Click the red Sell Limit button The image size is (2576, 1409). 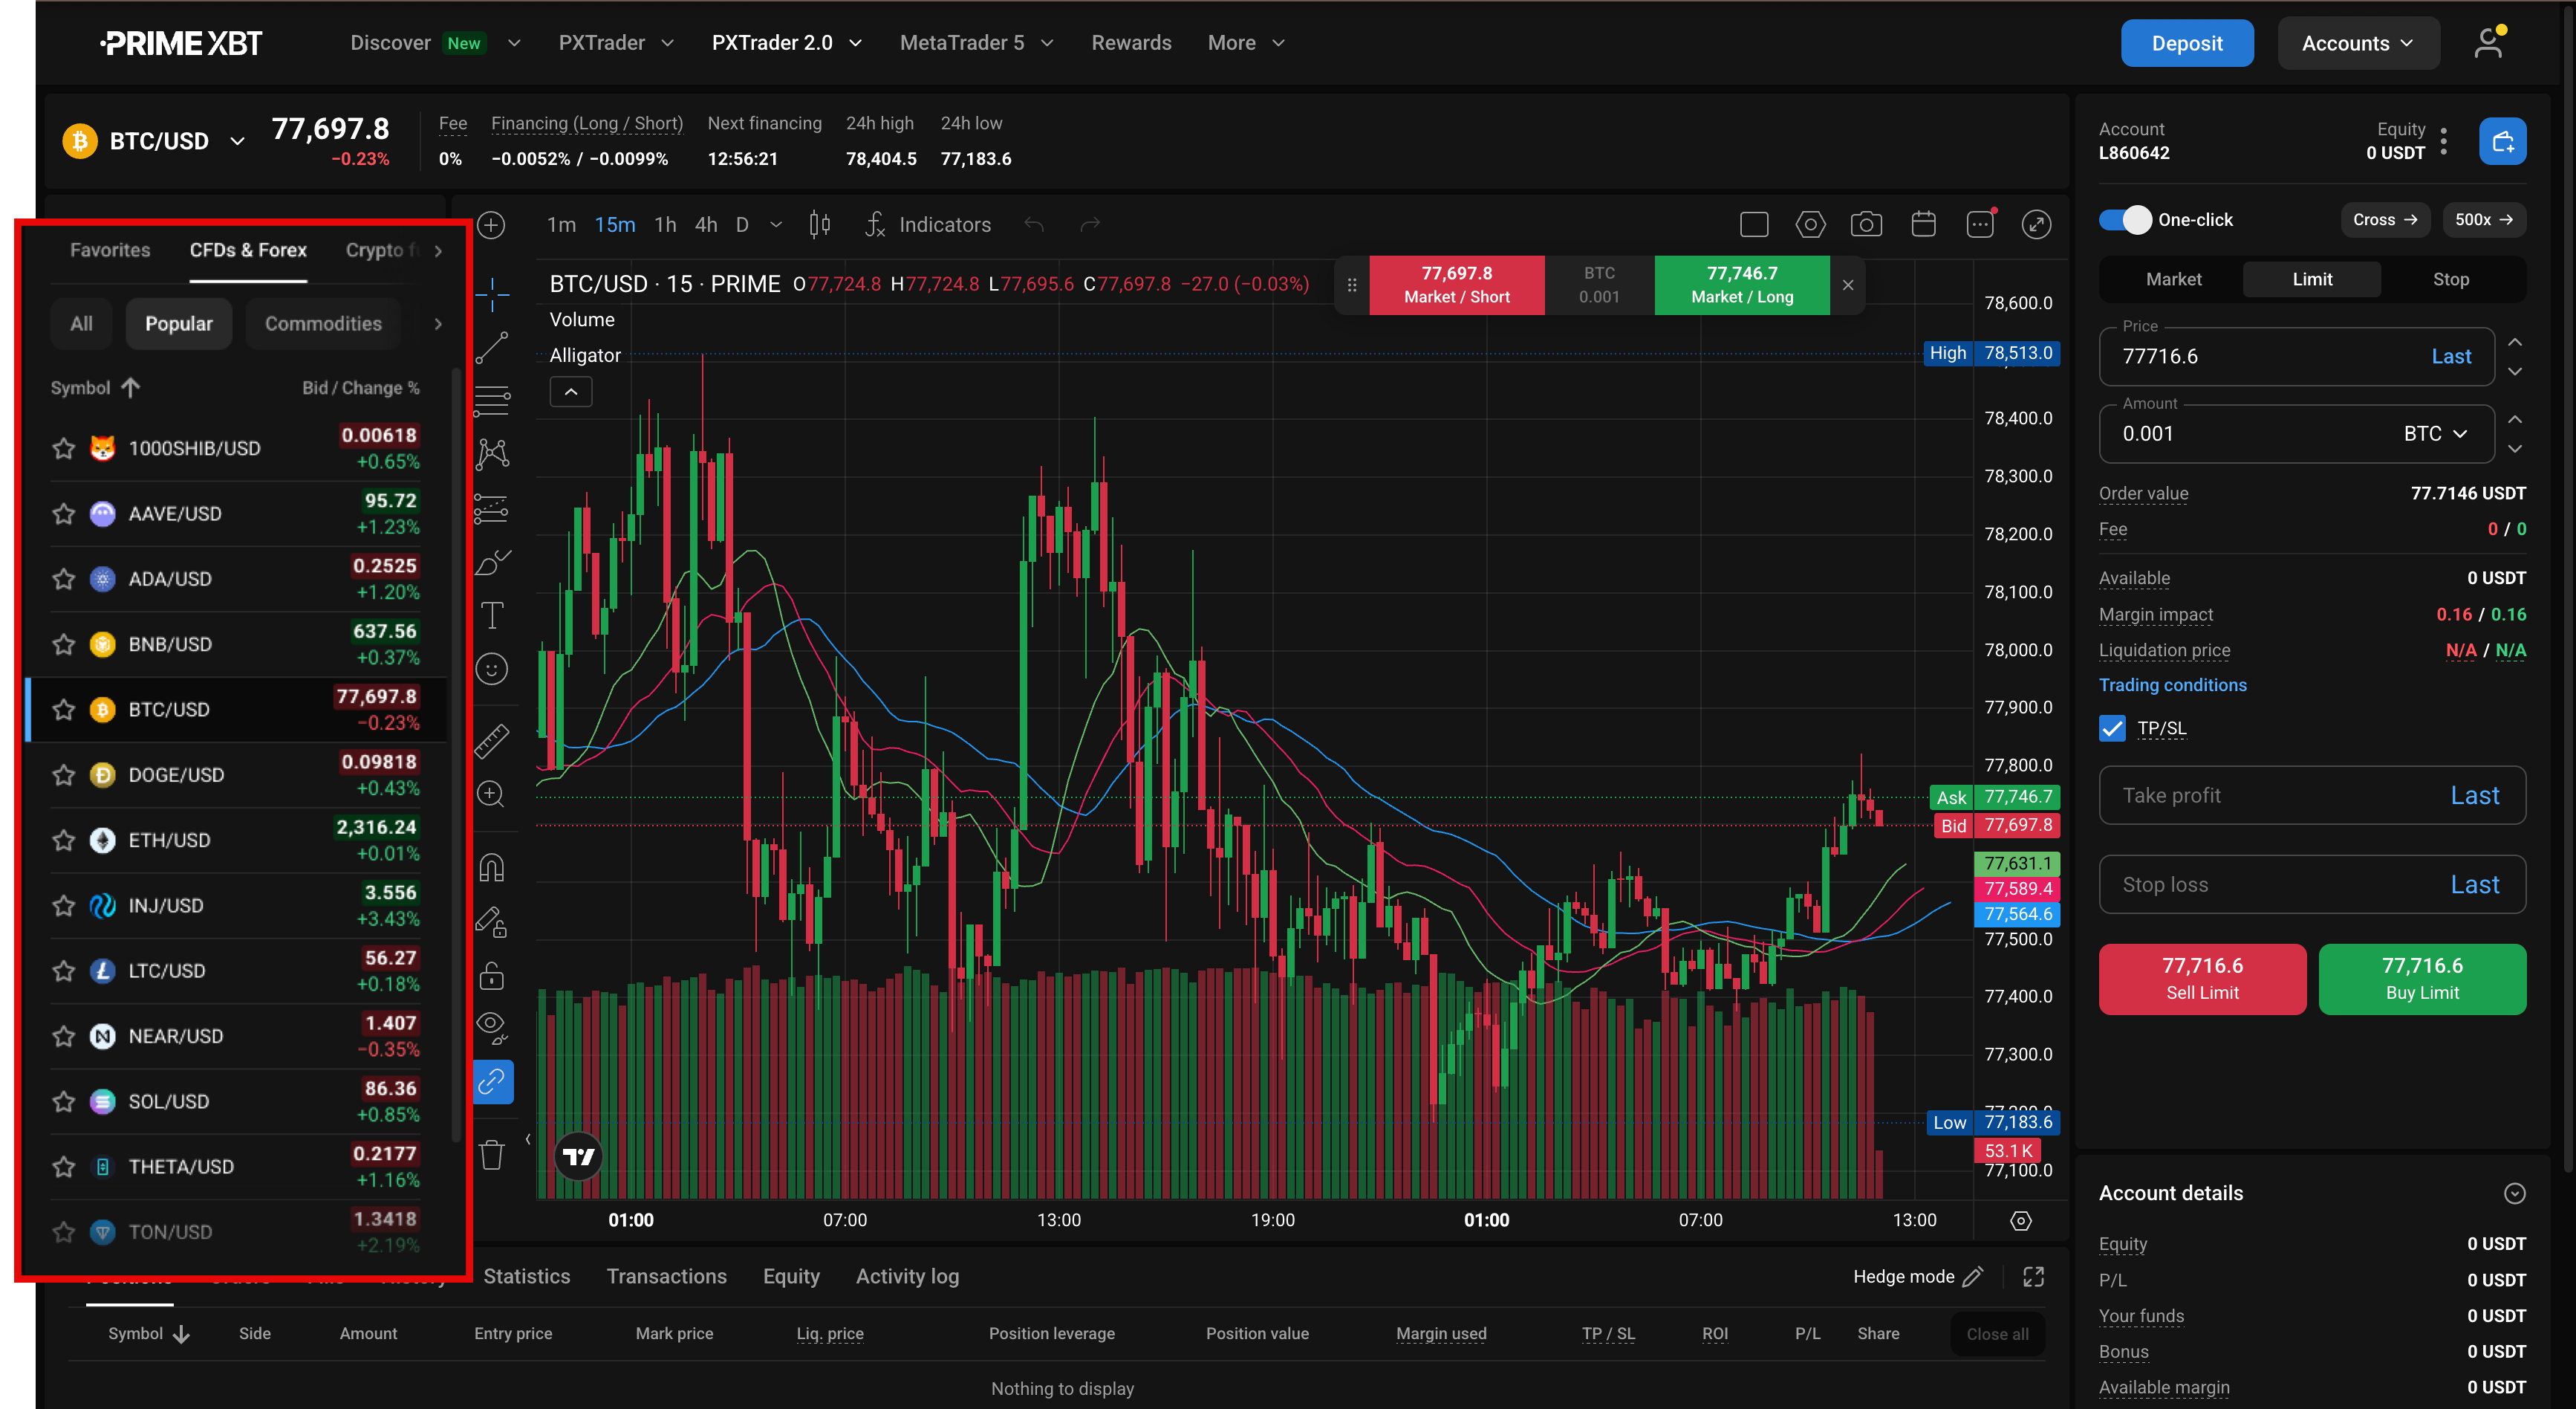(x=2202, y=979)
